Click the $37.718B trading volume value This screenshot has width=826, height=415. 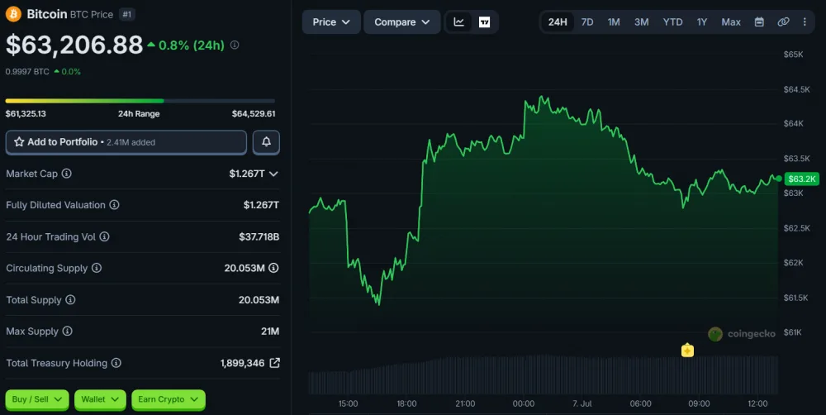click(x=259, y=236)
